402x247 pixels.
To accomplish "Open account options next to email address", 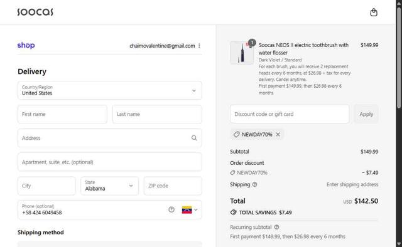I will pos(199,46).
